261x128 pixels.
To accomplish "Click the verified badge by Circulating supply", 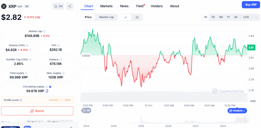I will pos(50,87).
